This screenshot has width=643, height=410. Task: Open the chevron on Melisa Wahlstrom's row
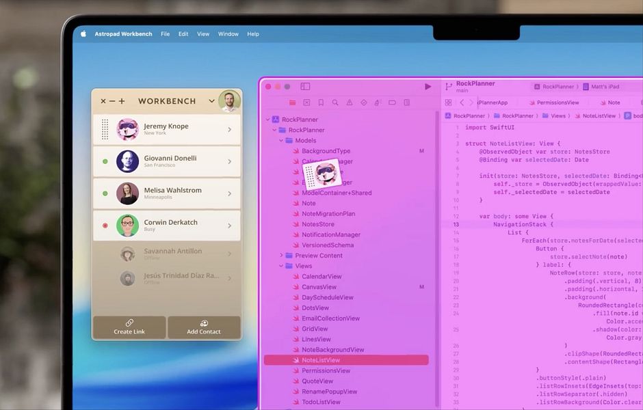(x=230, y=193)
